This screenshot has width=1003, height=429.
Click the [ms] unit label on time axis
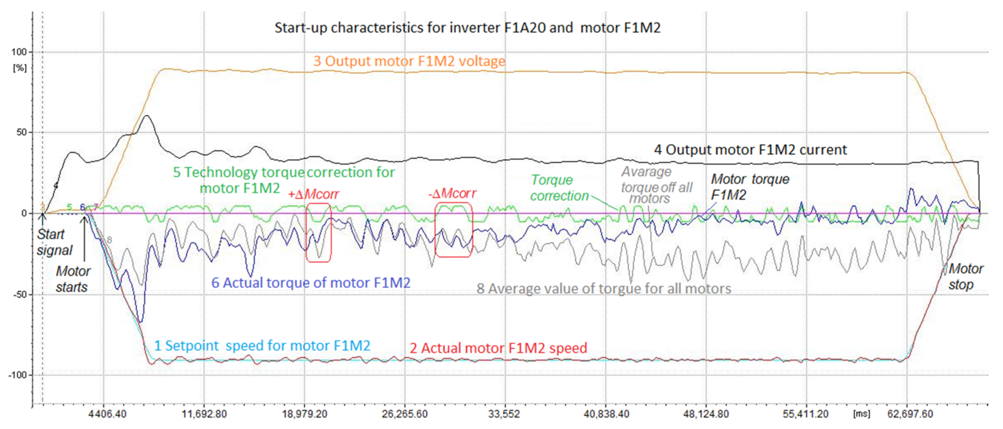coord(861,413)
